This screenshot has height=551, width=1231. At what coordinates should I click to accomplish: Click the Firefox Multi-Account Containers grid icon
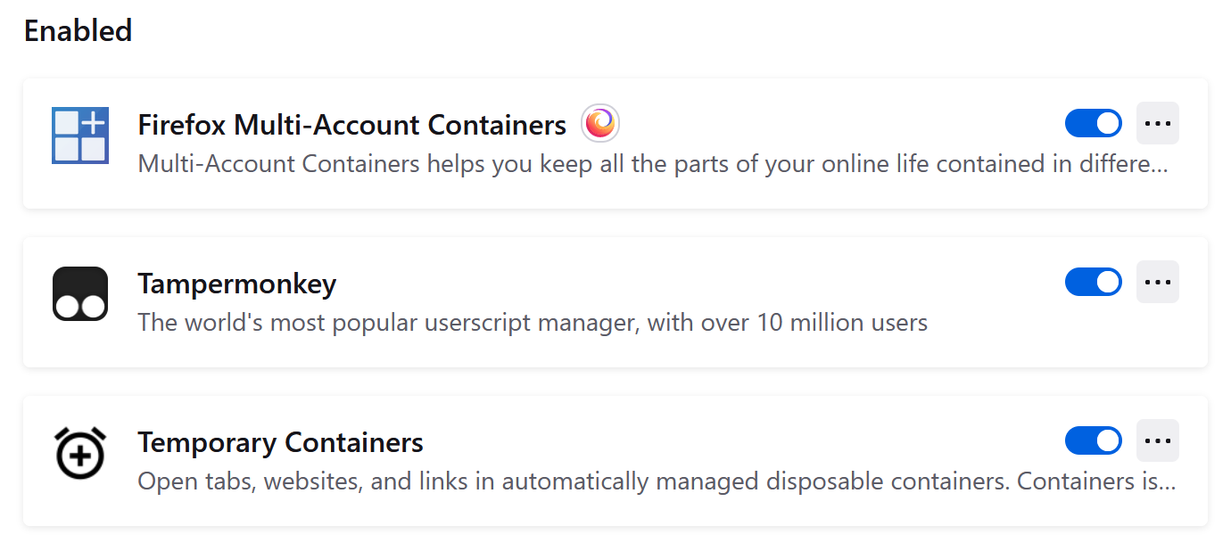coord(80,136)
